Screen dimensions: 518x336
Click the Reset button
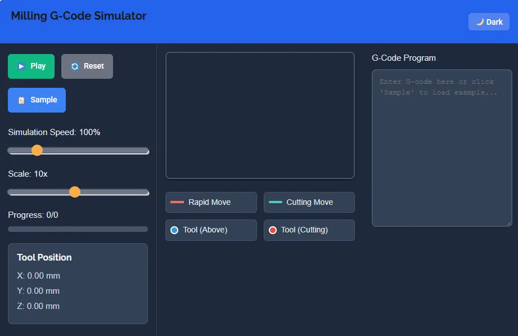pyautogui.click(x=87, y=66)
